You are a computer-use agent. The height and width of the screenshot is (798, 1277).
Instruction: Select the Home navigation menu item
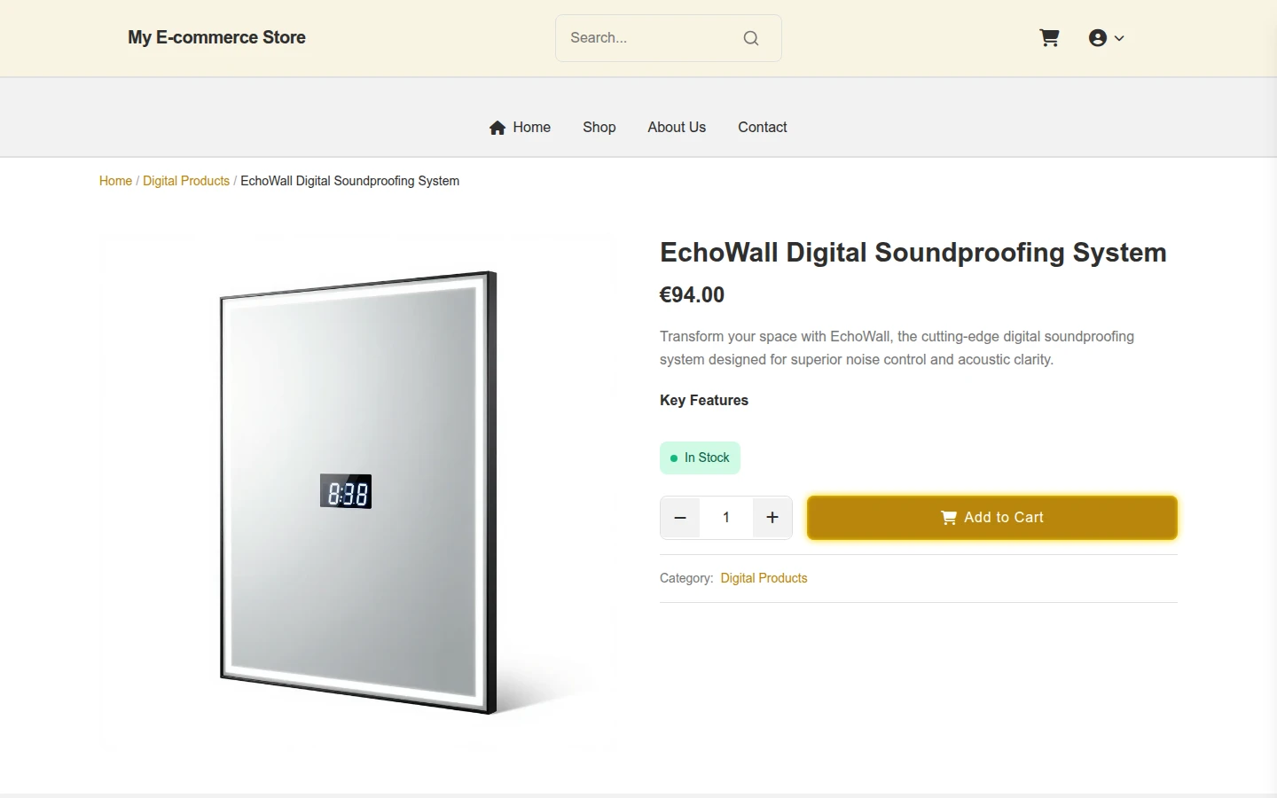pos(520,128)
